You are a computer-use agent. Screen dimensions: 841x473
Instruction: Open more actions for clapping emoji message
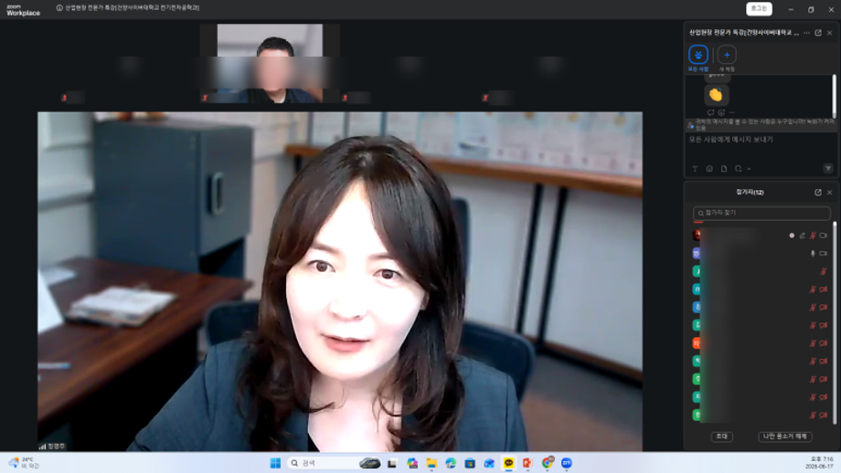tap(732, 112)
